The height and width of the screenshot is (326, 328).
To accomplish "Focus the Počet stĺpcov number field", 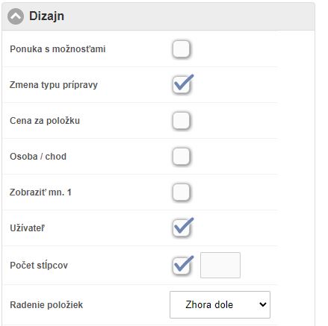I will point(220,265).
